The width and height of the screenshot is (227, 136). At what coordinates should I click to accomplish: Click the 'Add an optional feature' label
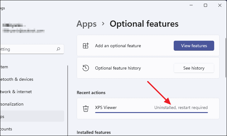tap(118, 46)
